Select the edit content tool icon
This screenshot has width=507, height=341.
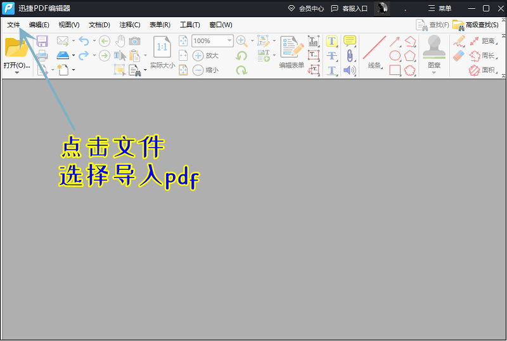pos(264,41)
